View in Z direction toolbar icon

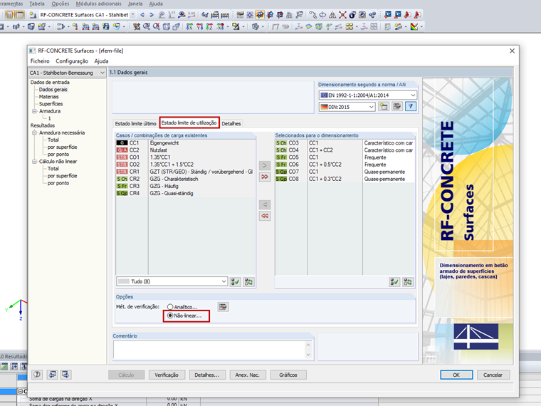(209, 26)
